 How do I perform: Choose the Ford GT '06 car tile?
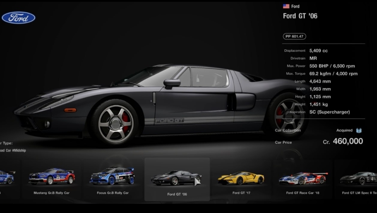tap(177, 179)
